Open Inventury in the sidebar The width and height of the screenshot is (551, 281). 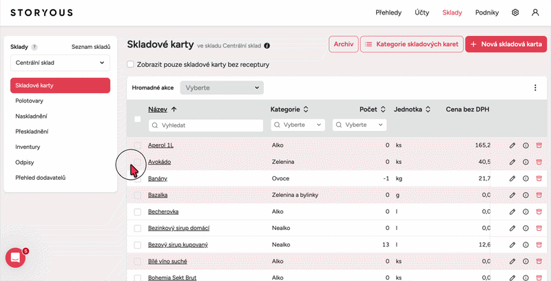point(28,147)
